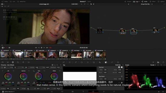
Task: Open the Qualifier eyedropper palette
Action: point(76,62)
